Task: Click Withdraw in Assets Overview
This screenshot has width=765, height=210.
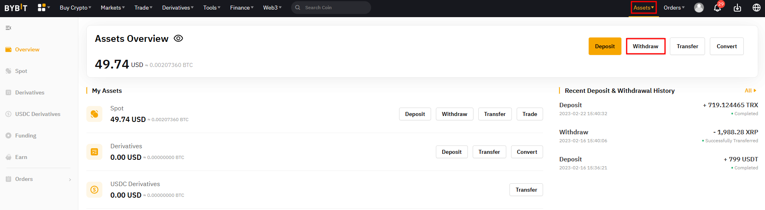Action: tap(645, 46)
